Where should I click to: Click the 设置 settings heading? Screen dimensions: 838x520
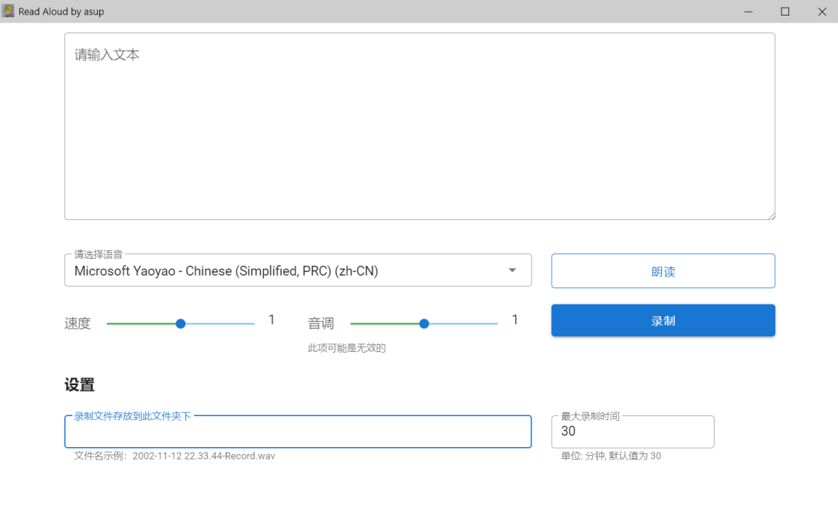[80, 385]
